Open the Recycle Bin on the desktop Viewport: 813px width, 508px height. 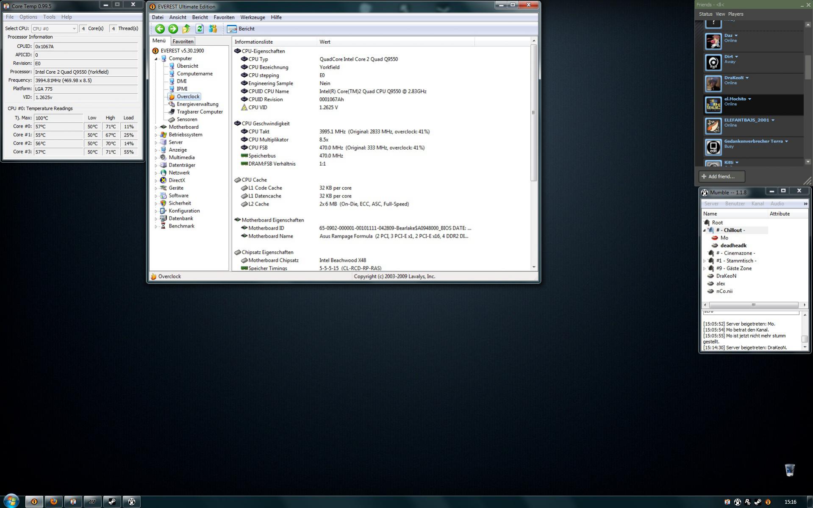coord(790,470)
